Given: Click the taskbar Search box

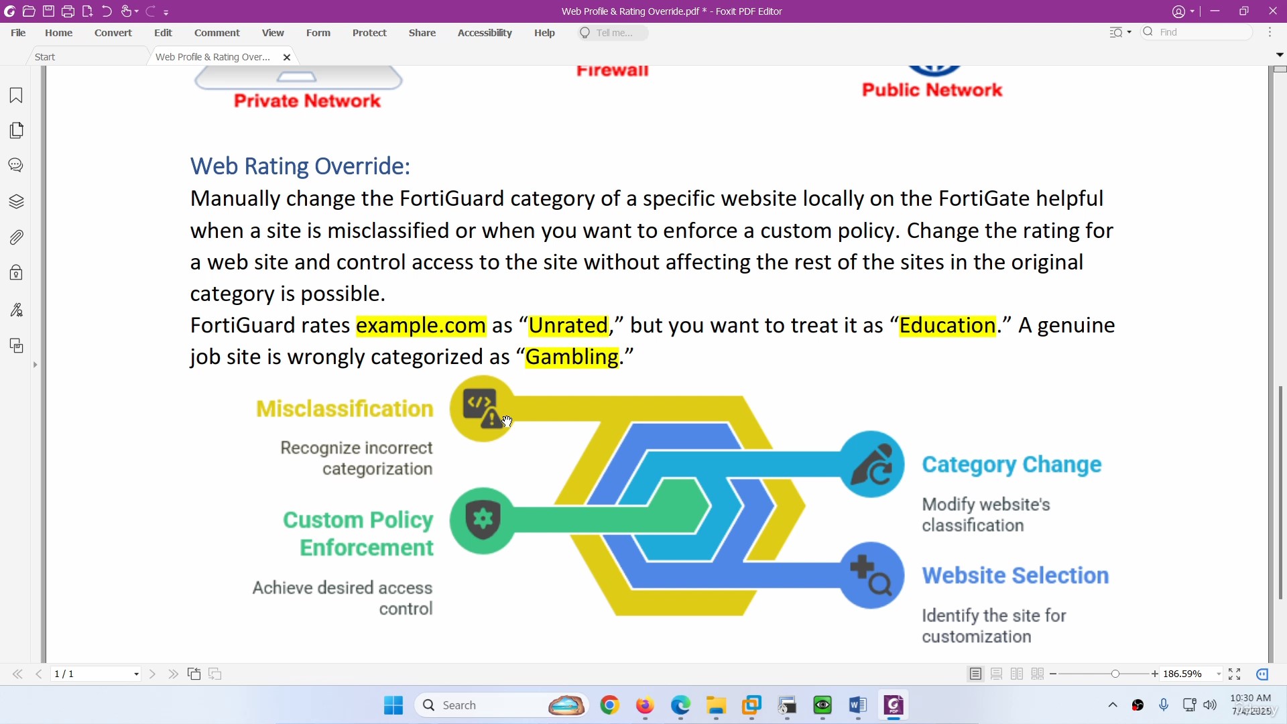Looking at the screenshot, I should (501, 705).
